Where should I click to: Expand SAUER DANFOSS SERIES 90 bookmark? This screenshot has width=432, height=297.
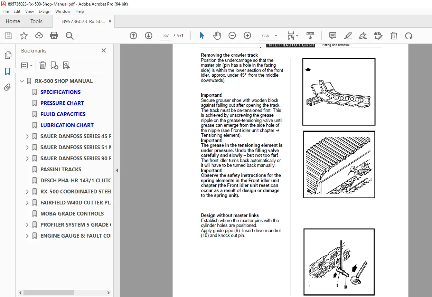(x=27, y=159)
